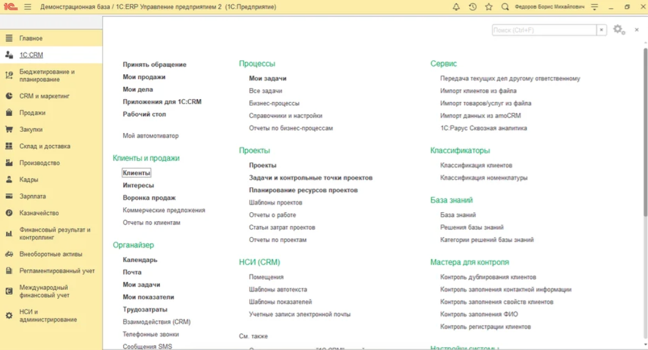Open Шаблоны автотекста link
Screen dimensions: 648x350
278,289
